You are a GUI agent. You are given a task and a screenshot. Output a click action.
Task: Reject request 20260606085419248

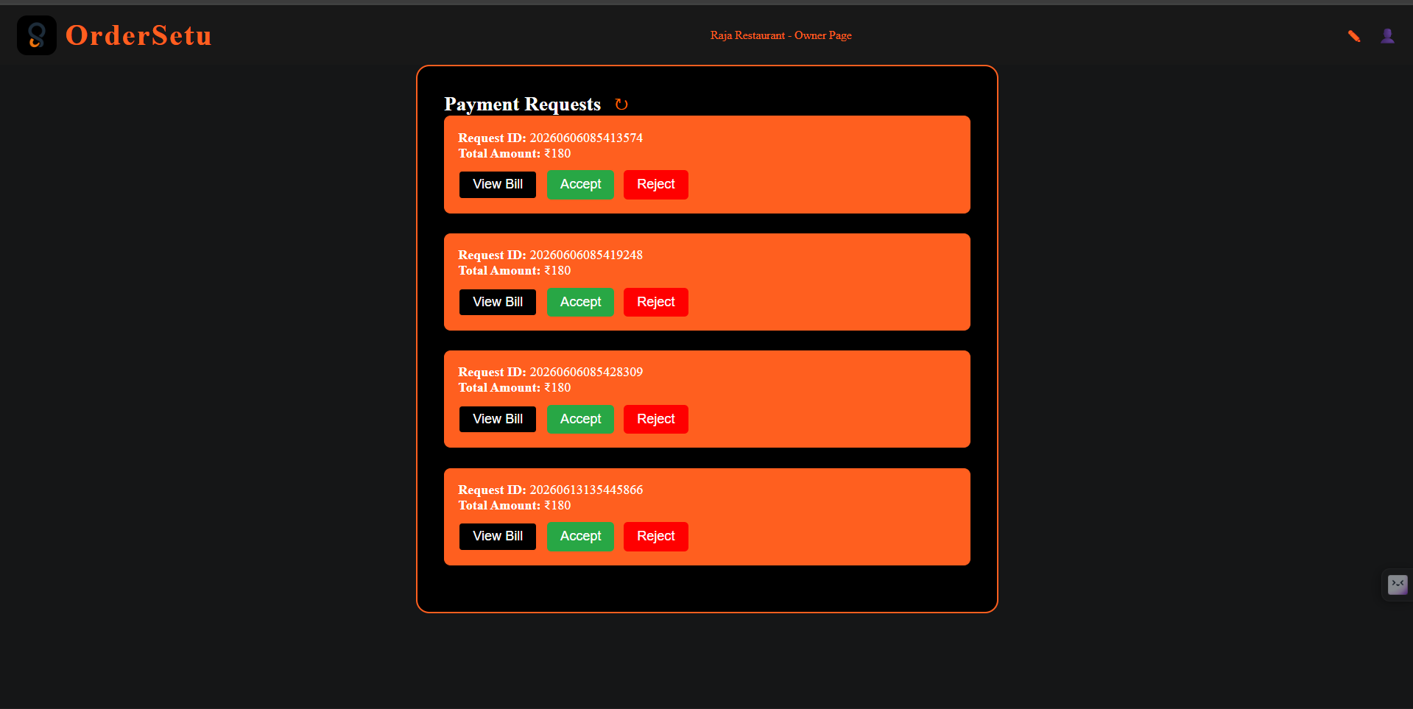tap(655, 302)
